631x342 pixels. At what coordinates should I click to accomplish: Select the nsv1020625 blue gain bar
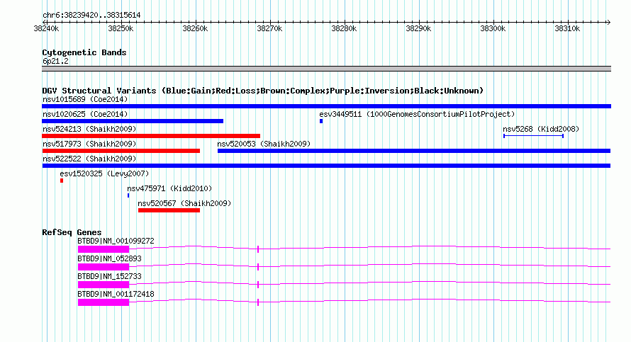click(133, 121)
